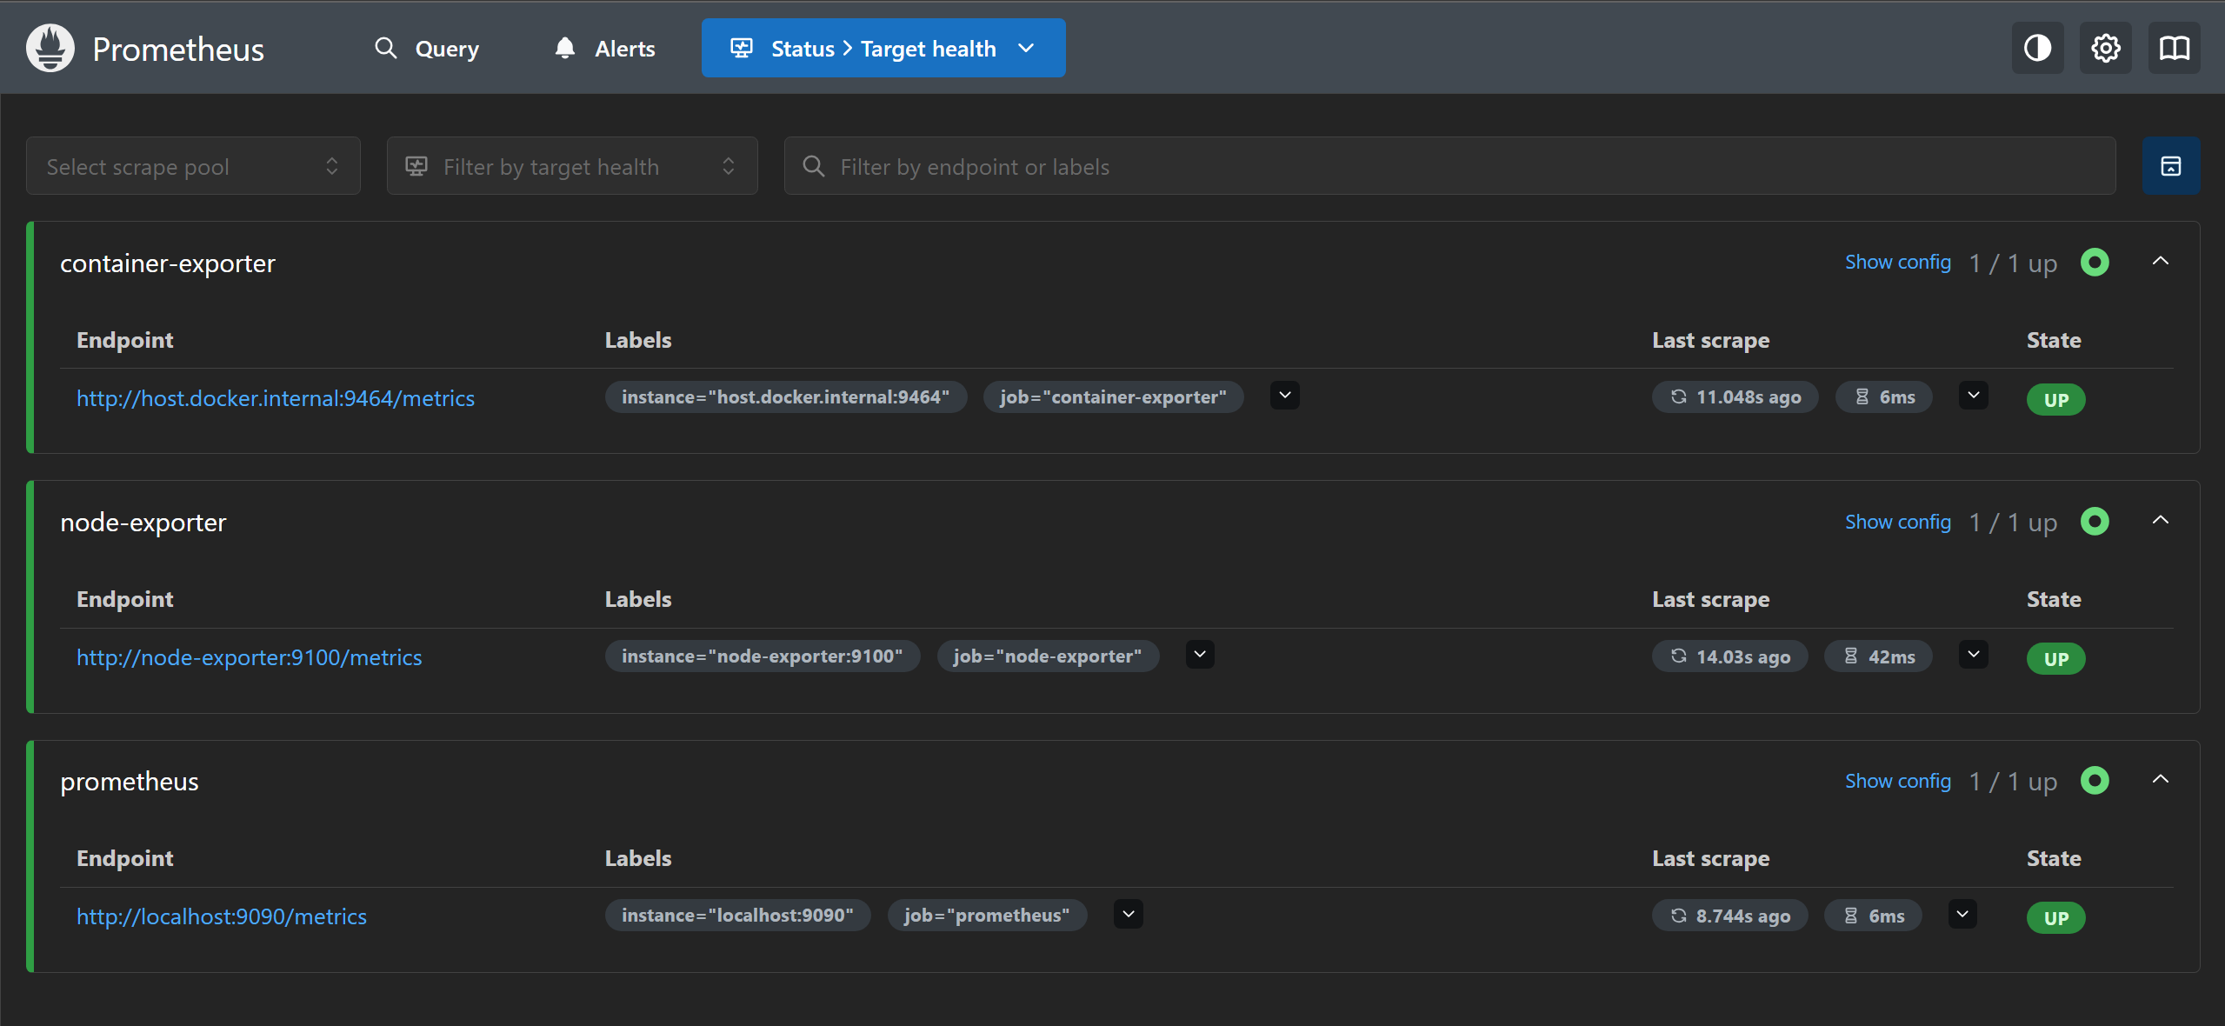The image size is (2225, 1026).
Task: Open http://node-exporter:9100/metrics endpoint link
Action: pos(249,657)
